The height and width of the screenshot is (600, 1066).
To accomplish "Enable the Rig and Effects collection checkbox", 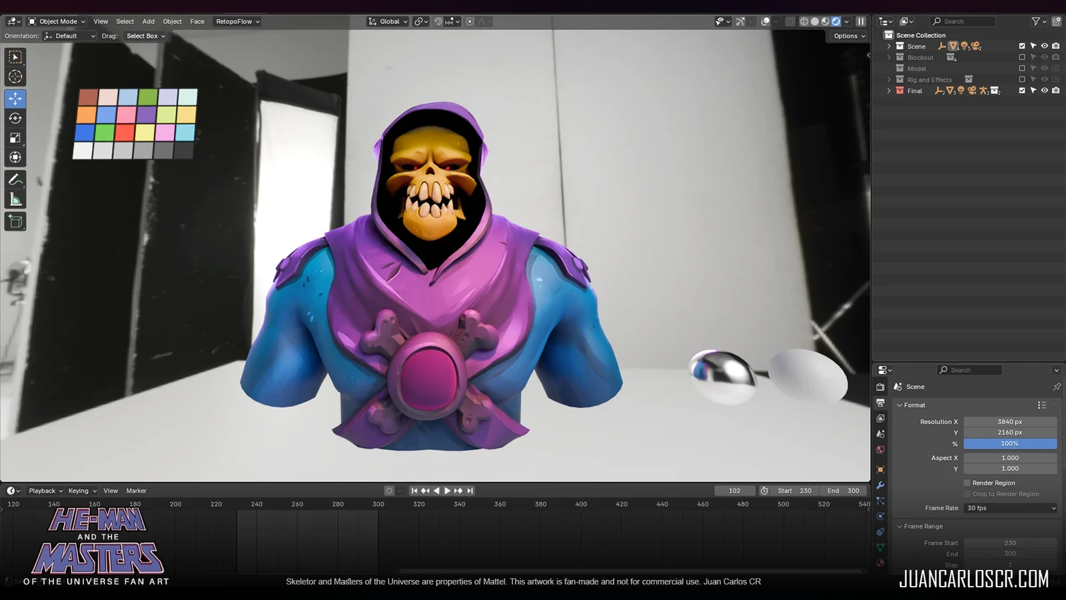I will coord(1022,79).
